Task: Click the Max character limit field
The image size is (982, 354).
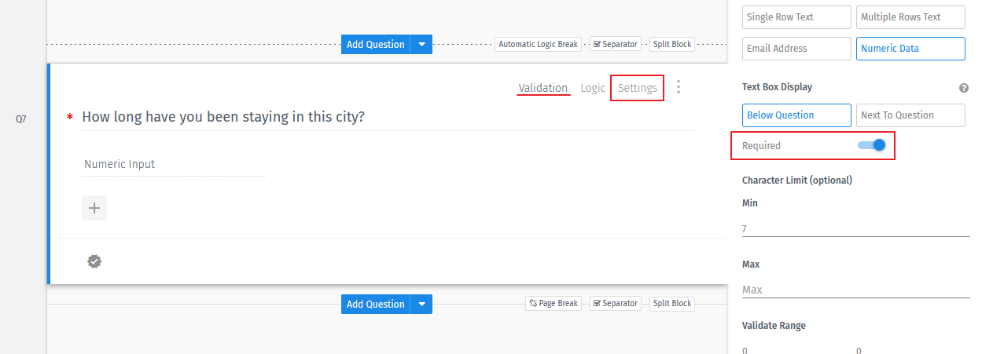Action: (x=855, y=290)
